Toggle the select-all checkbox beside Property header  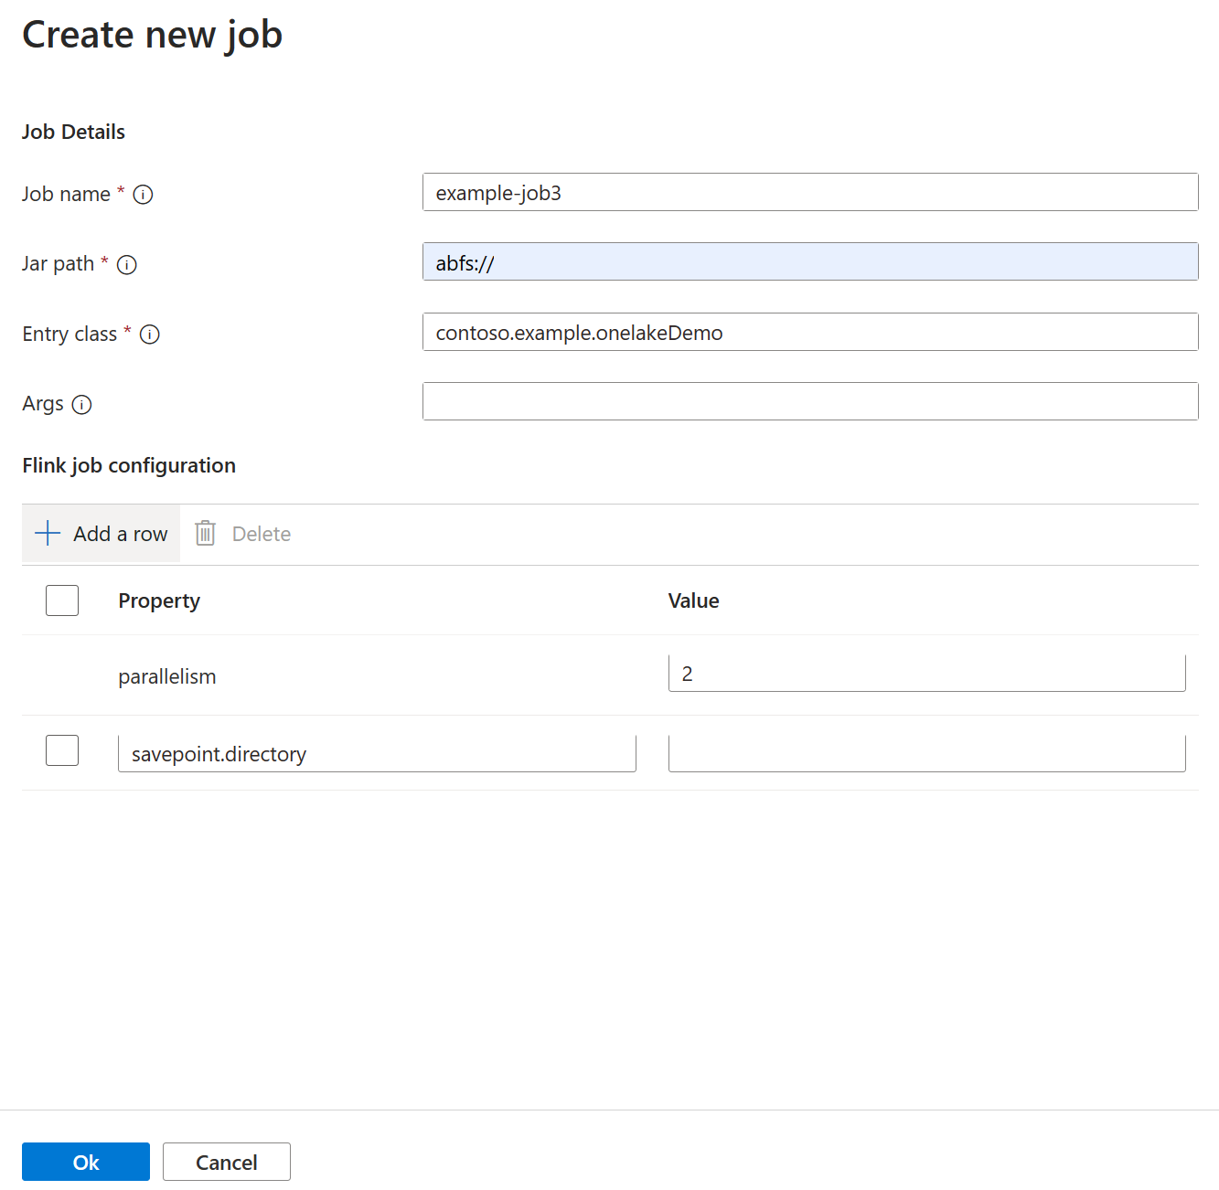pos(62,600)
